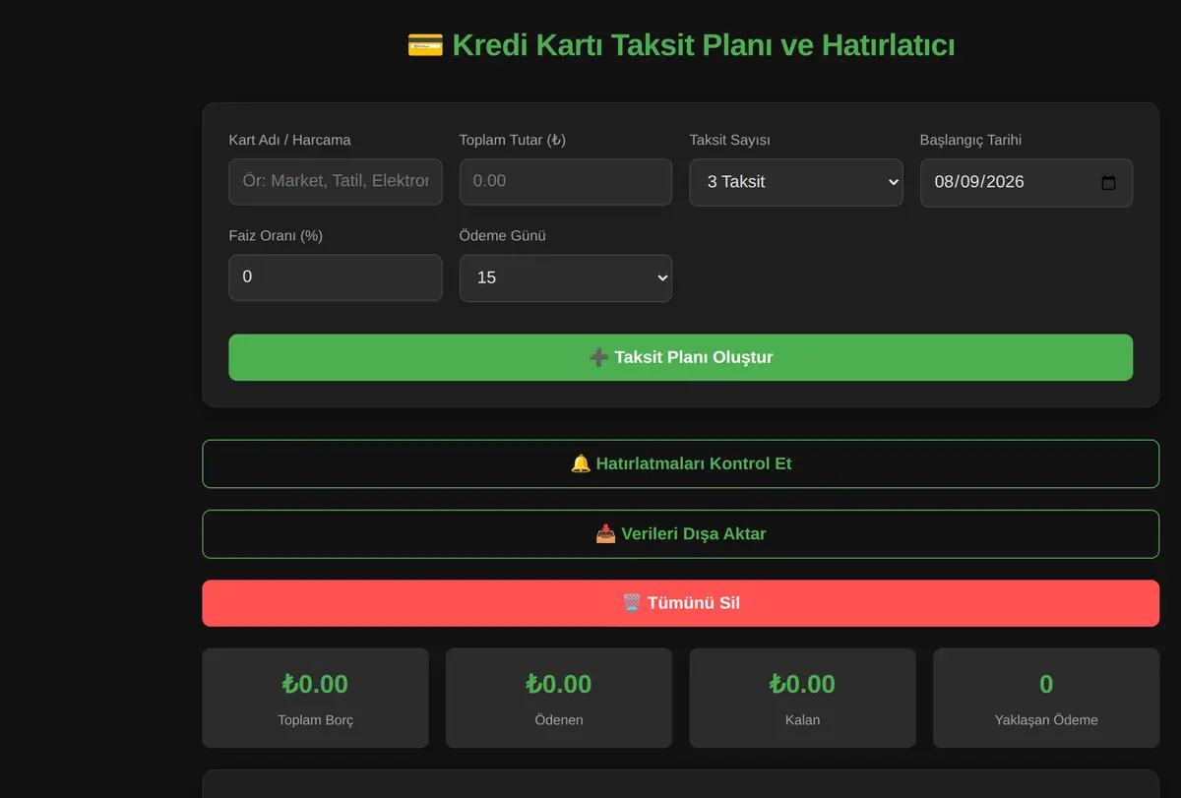Open the calendar picker icon in date field
The height and width of the screenshot is (798, 1181).
(1108, 183)
